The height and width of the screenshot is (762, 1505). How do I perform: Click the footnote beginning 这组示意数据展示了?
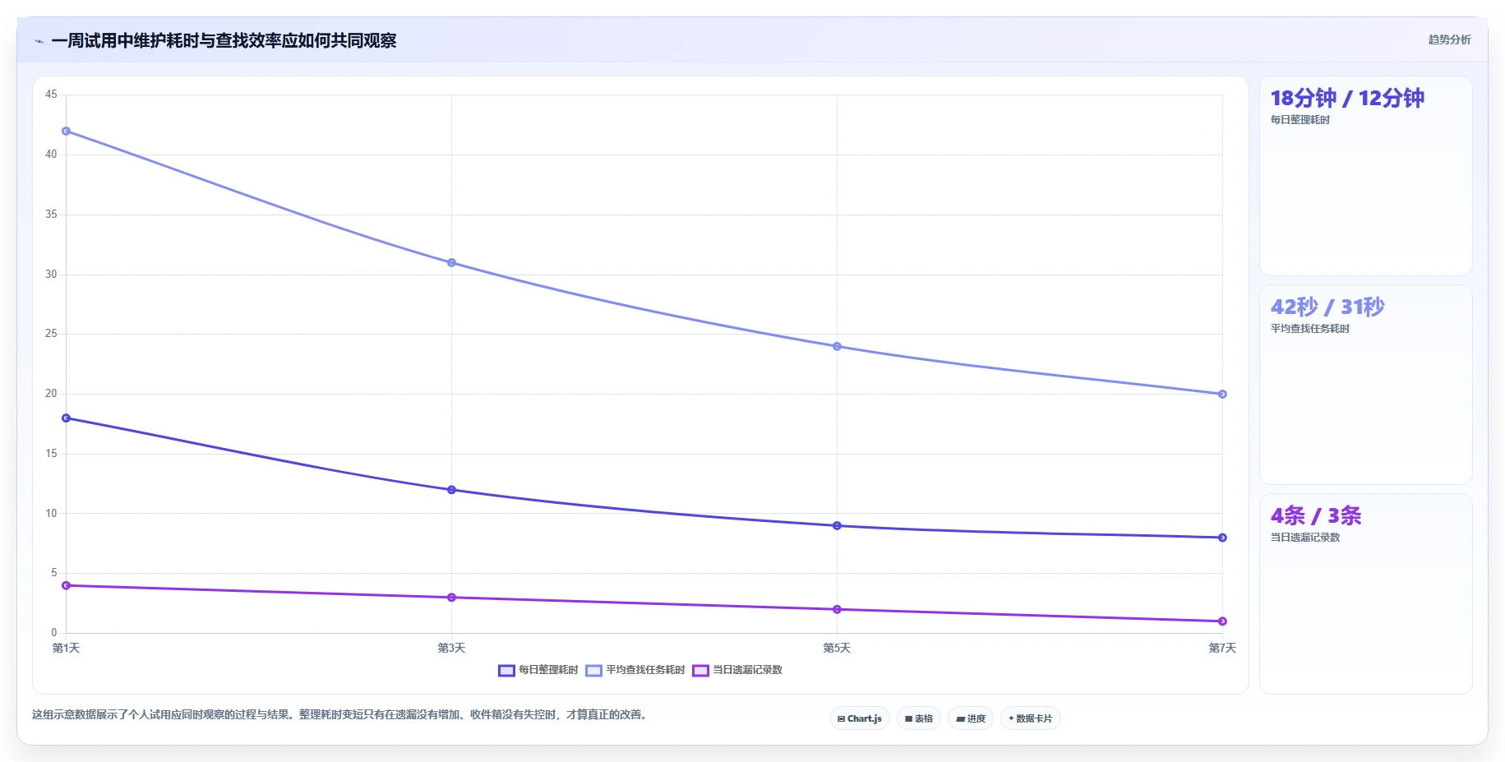(x=341, y=715)
